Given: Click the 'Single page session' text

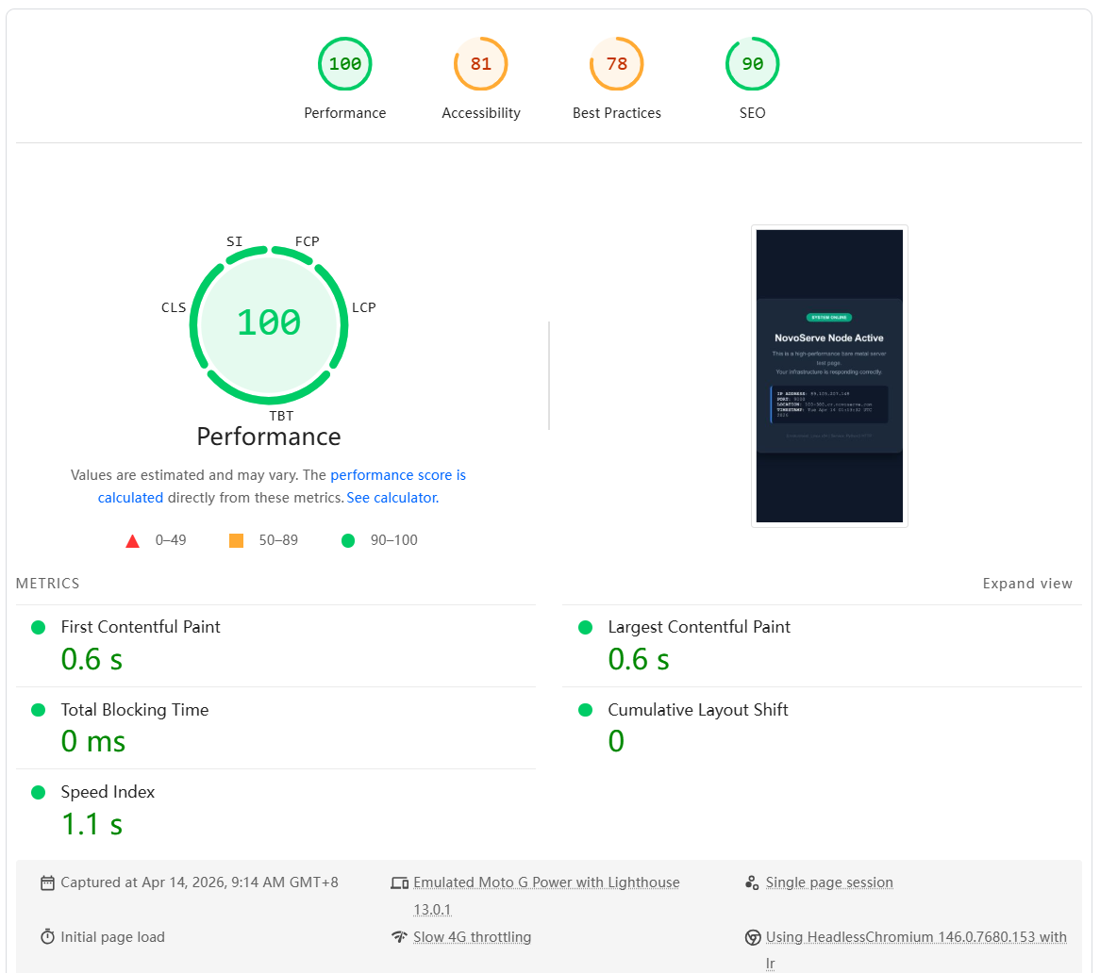Looking at the screenshot, I should tap(829, 882).
